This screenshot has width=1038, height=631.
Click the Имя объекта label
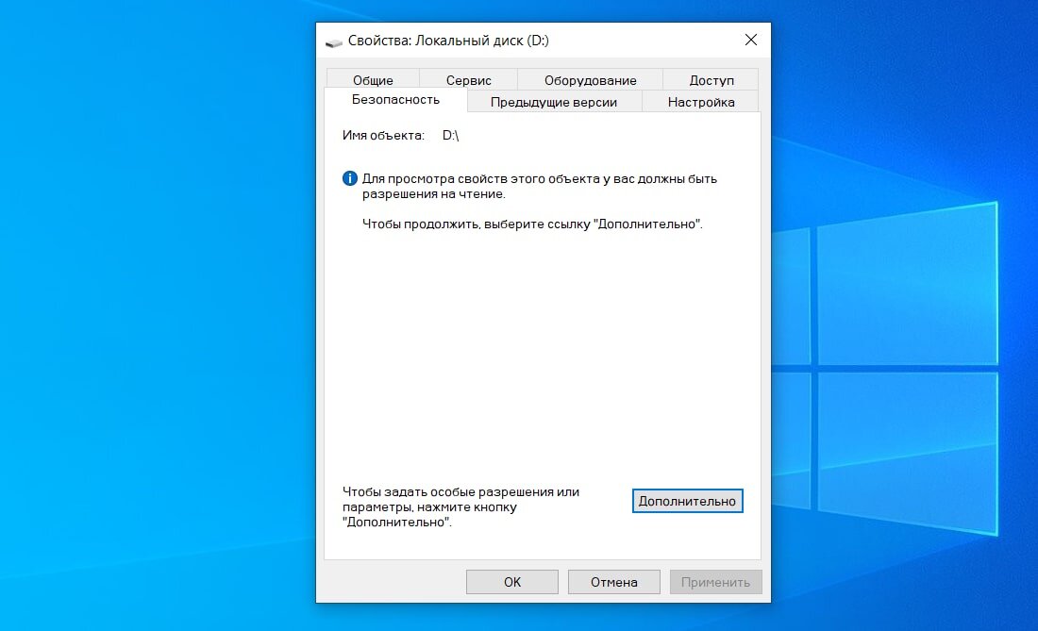[383, 136]
